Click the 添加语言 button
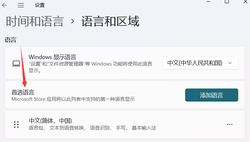 212,95
